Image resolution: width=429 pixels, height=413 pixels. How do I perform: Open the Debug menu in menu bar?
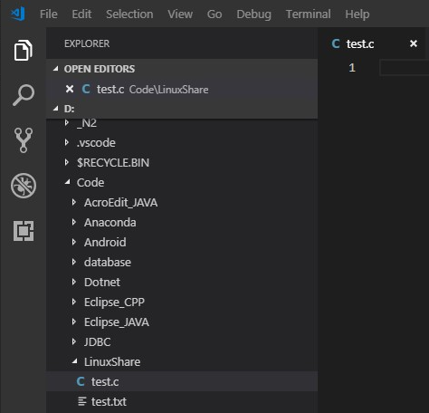point(253,14)
